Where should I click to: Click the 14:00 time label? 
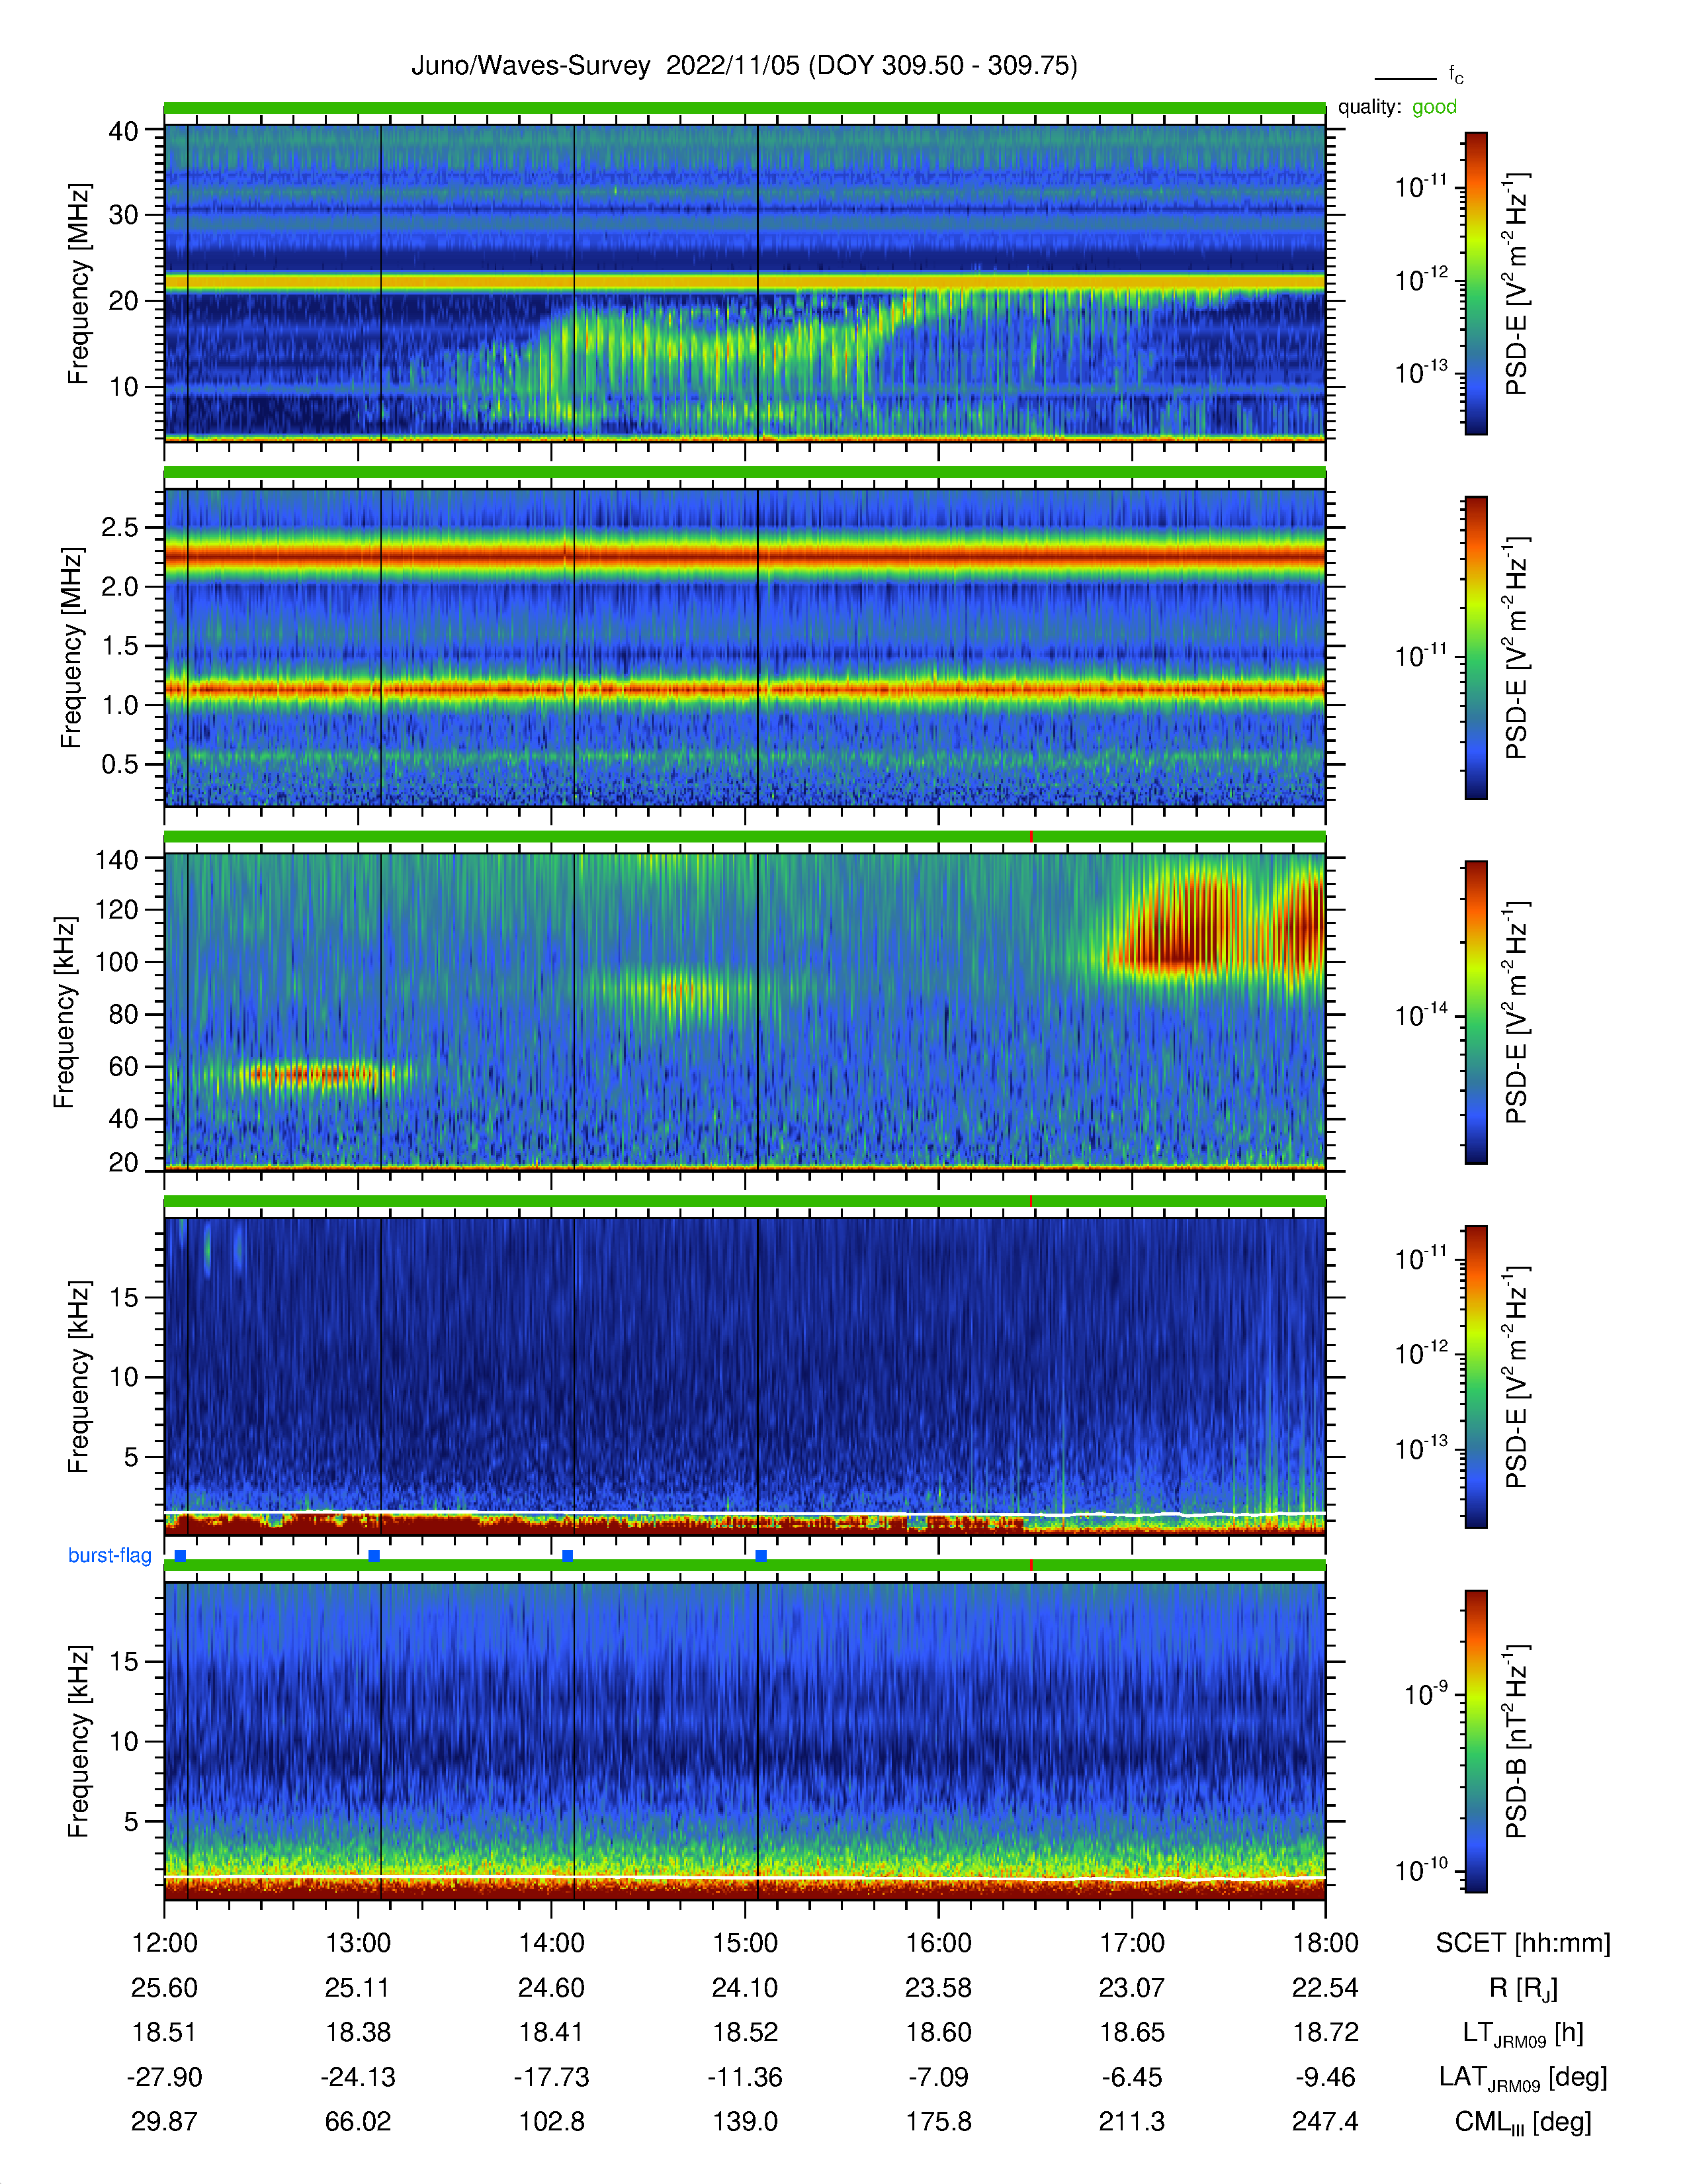coord(552,1942)
